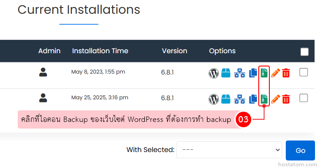Viewport: 319px width, 168px height.
Task: Tick the checkbox for the May 8, 2023 installation
Action: point(303,72)
